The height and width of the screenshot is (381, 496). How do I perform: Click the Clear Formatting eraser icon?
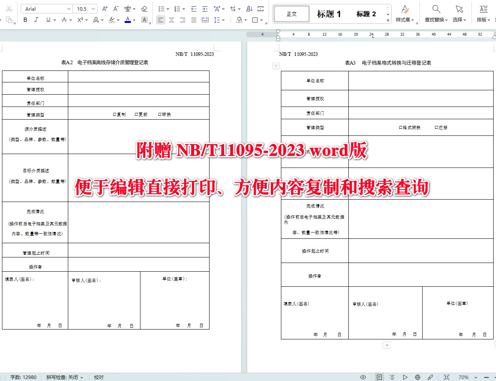[144, 8]
